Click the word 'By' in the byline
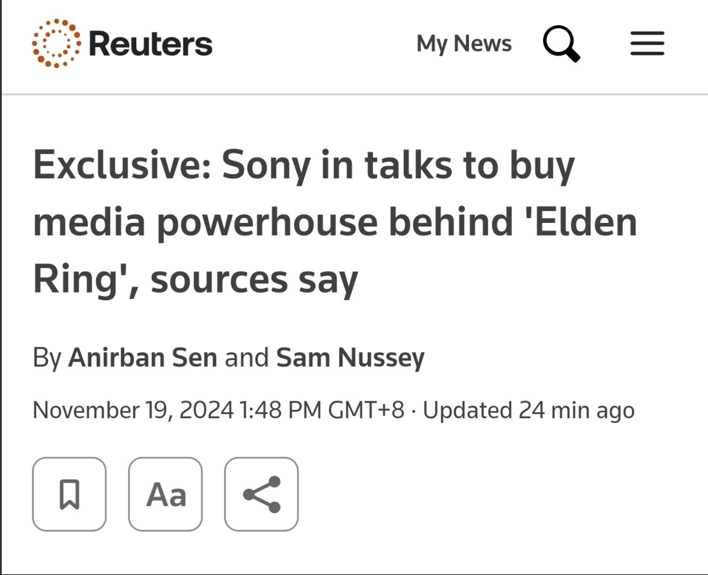This screenshot has width=708, height=575. 47,357
